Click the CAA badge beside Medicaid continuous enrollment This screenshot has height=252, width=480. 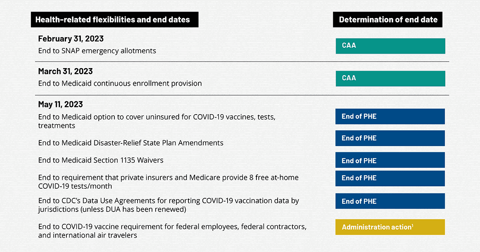pos(390,79)
